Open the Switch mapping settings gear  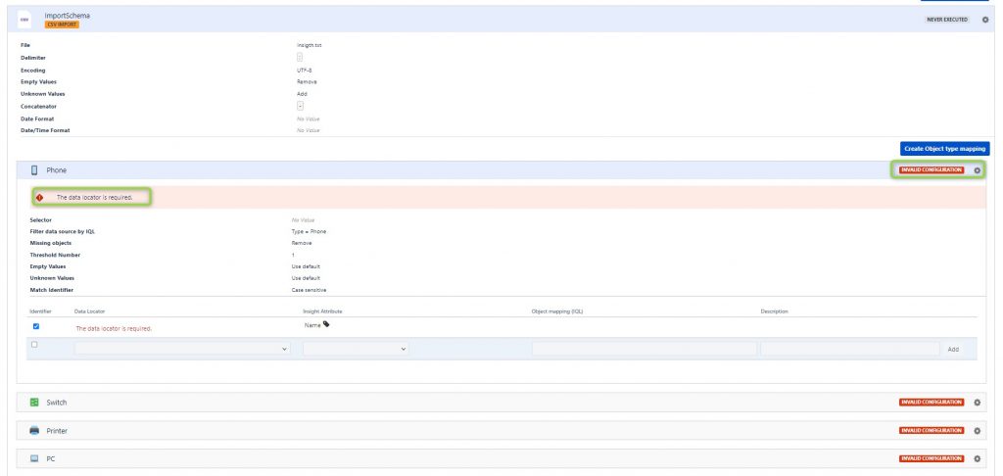[977, 403]
